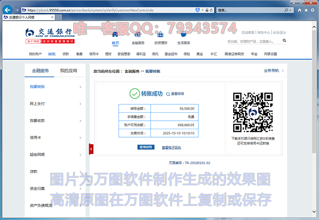Collapse sidebar with the red arrow handle

(91, 148)
